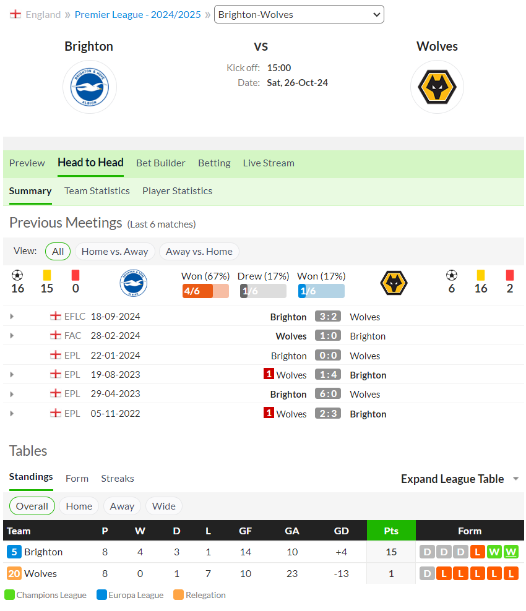Click Brighton's goals football icon showing 16
526x611 pixels.
pos(17,275)
